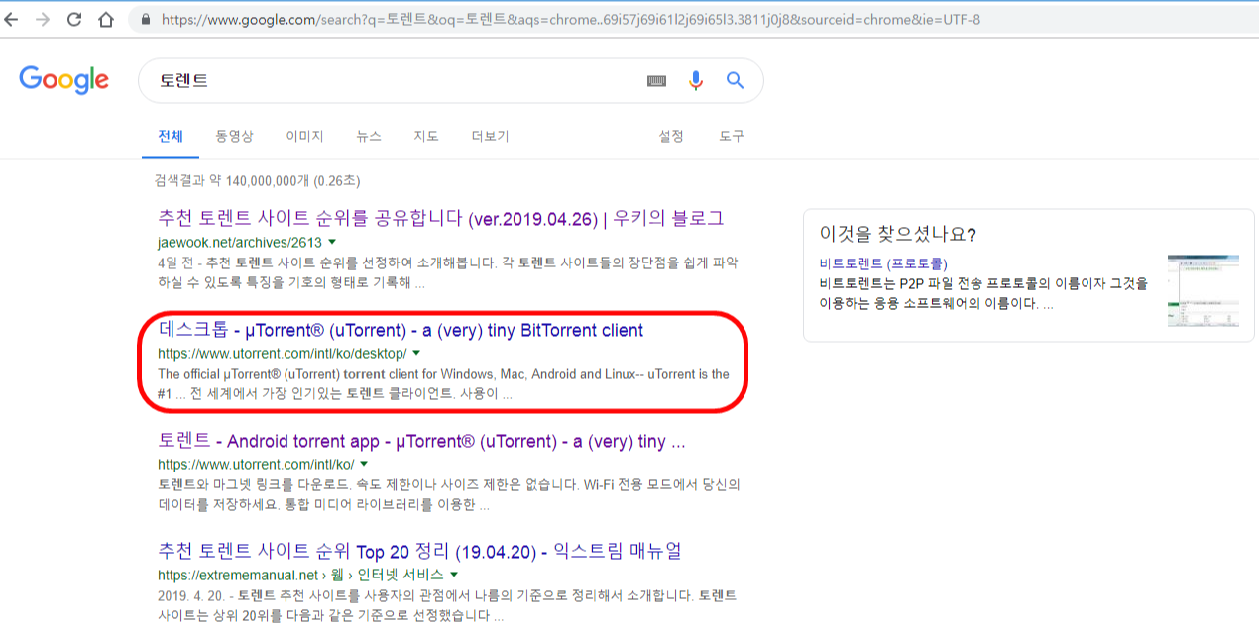This screenshot has width=1259, height=629.
Task: Expand the arrow beside https://www.utorrent.com/intl/ko/ URL
Action: 364,465
